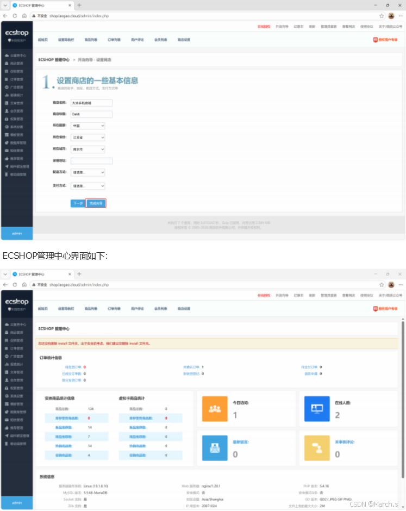
Task: Click browser refresh icon in wizard page window
Action: pyautogui.click(x=15, y=16)
